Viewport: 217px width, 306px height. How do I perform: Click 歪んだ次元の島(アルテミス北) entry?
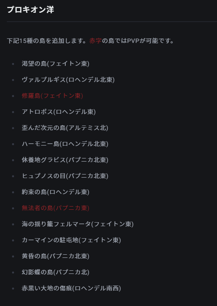click(65, 128)
